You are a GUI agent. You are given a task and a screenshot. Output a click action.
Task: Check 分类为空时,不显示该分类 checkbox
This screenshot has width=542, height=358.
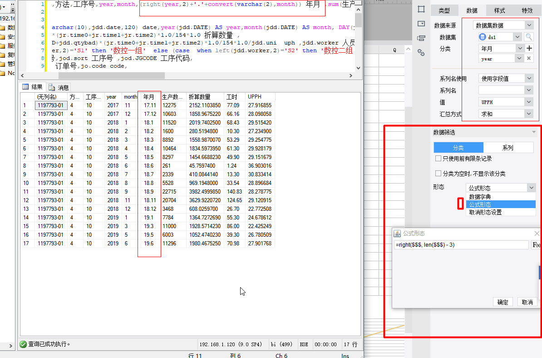click(x=439, y=173)
